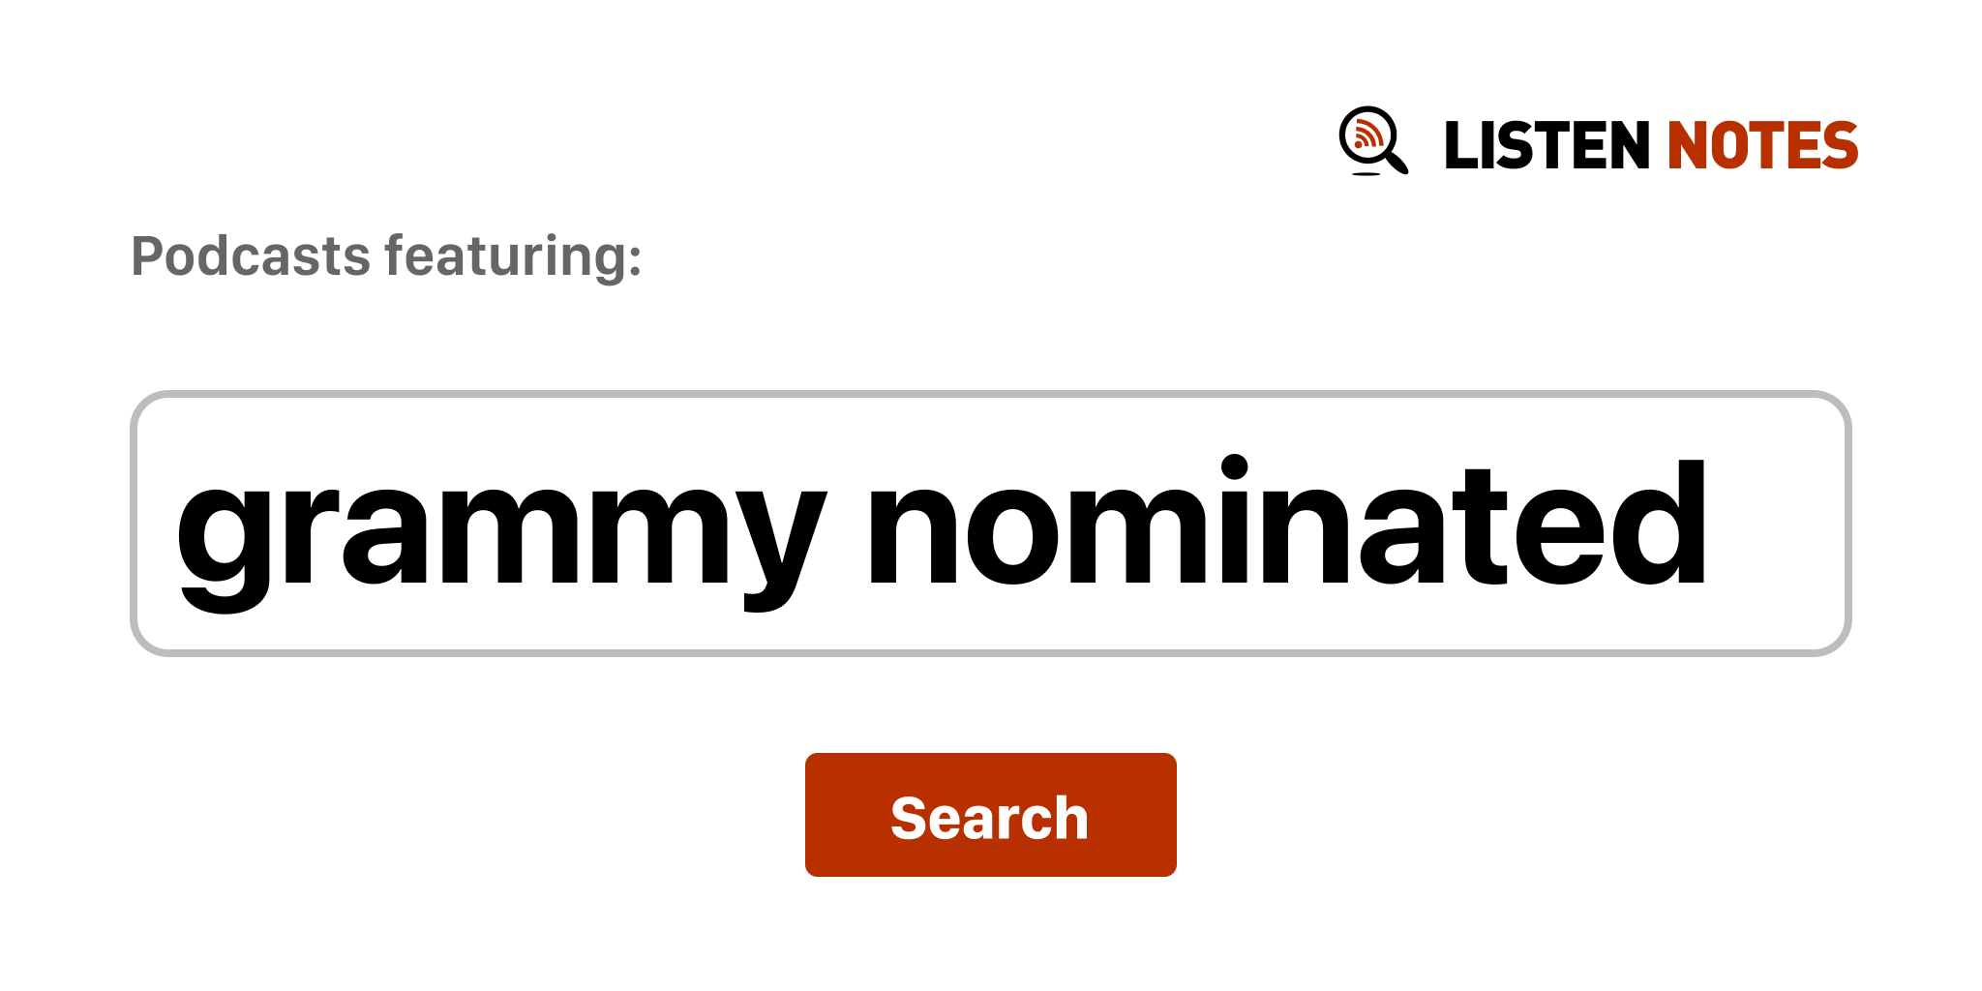Open the black "LISTEN" wordmark link

click(x=1546, y=146)
